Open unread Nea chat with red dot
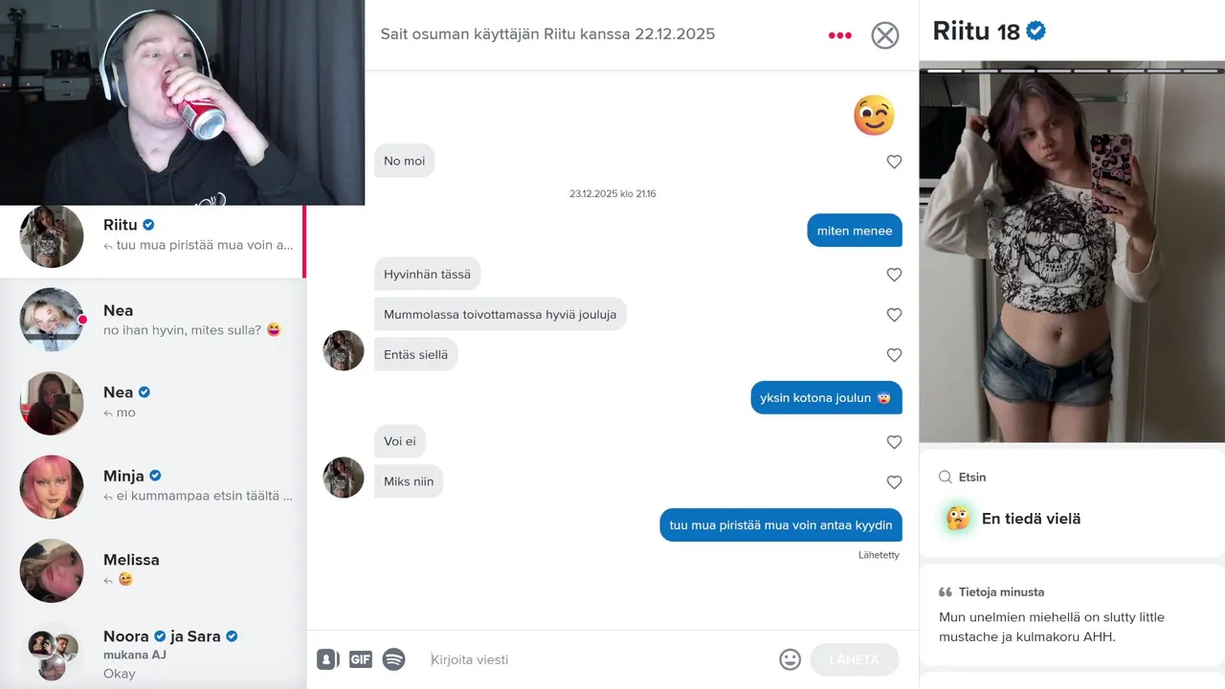The image size is (1225, 689). point(153,320)
